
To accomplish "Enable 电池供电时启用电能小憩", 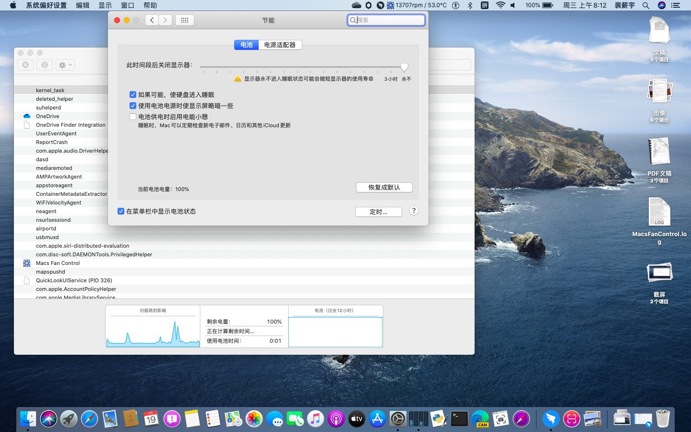I will pos(132,116).
